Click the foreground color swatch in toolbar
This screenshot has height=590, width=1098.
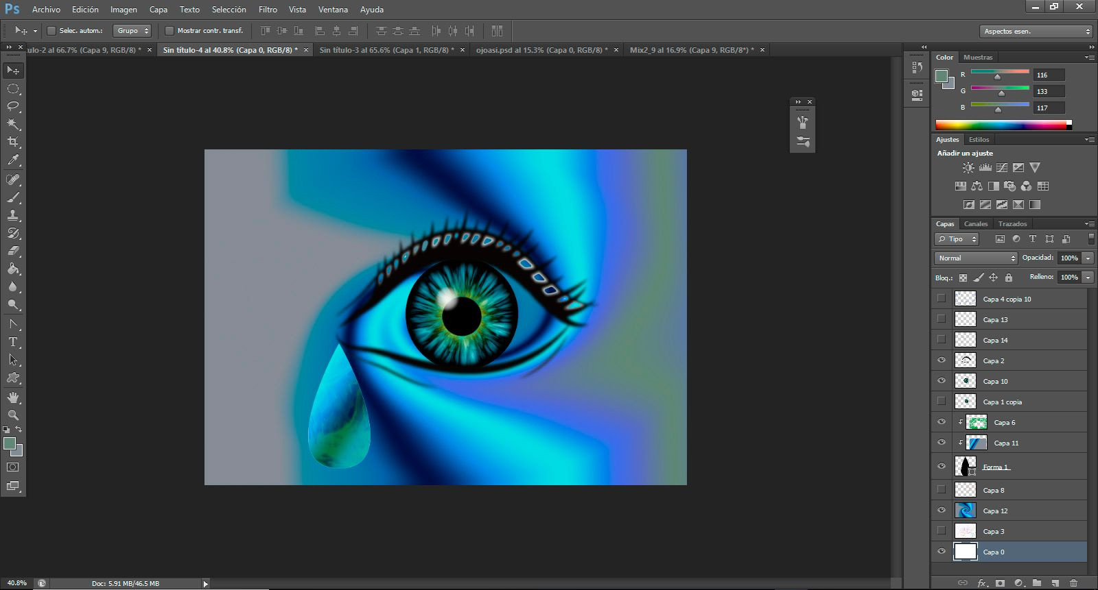[10, 444]
